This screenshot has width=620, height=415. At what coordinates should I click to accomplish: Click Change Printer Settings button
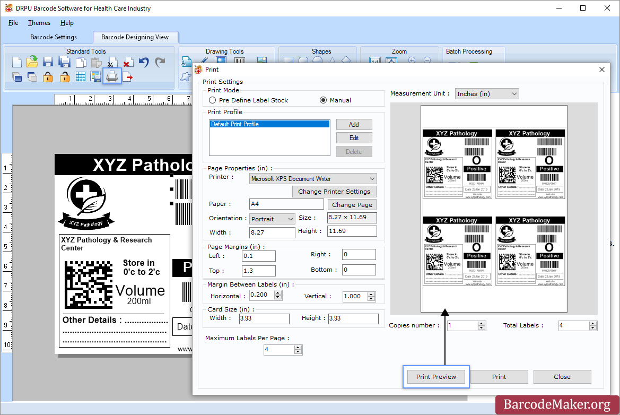334,192
